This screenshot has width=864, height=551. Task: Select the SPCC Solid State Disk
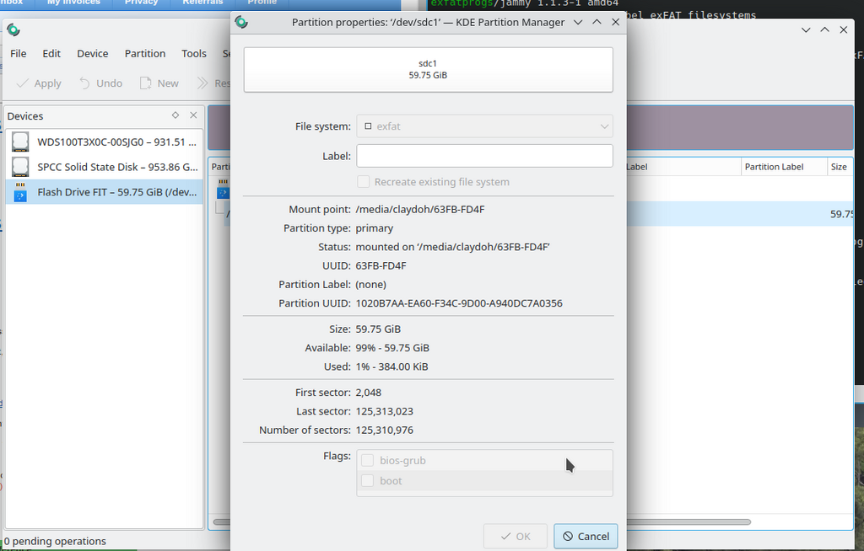click(105, 167)
